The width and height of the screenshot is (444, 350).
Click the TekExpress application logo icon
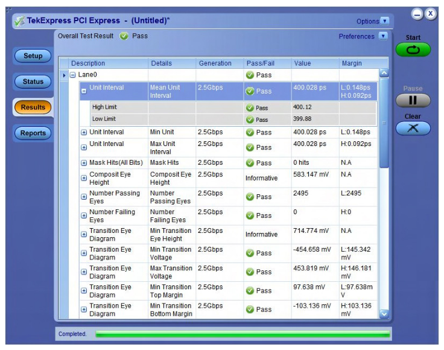click(x=19, y=21)
